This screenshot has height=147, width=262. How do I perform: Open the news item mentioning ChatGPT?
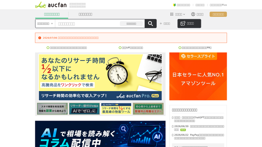[199, 119]
